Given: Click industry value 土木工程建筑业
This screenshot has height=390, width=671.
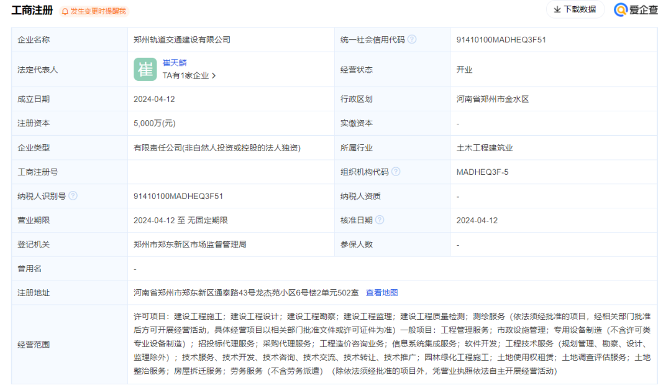Looking at the screenshot, I should [x=485, y=148].
